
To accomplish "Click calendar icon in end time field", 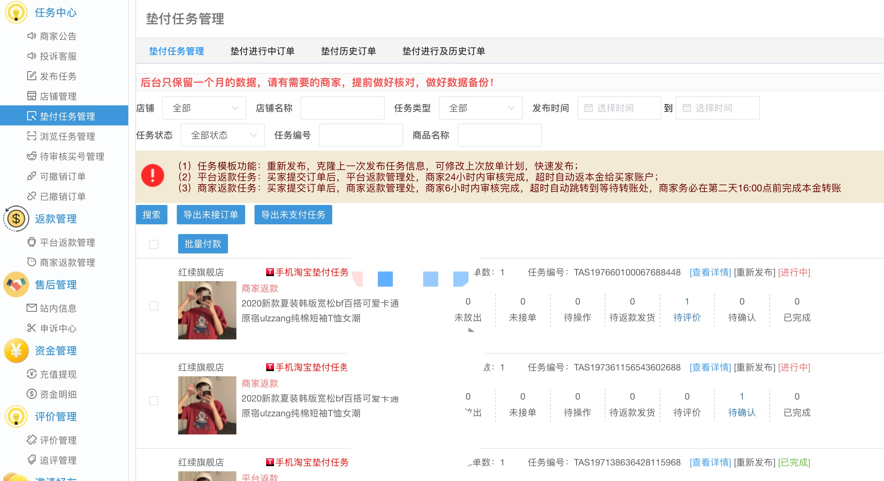I will pyautogui.click(x=687, y=108).
